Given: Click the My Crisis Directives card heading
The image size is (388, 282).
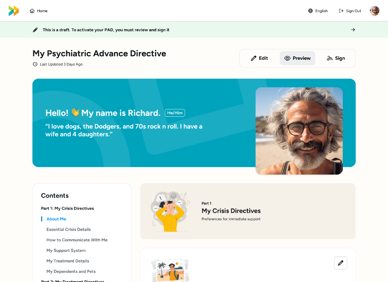Looking at the screenshot, I should click(231, 211).
